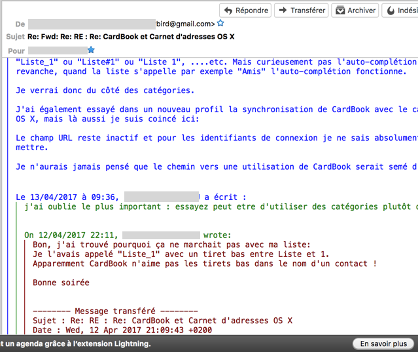Click the subject line 'Re: Fwd: Re: RE : Re: CardBook...'
Viewport: 418px width, 352px height.
tap(131, 37)
